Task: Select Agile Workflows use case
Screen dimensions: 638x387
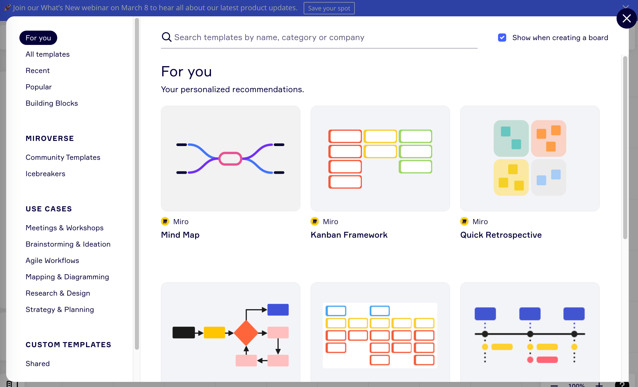Action: tap(52, 260)
